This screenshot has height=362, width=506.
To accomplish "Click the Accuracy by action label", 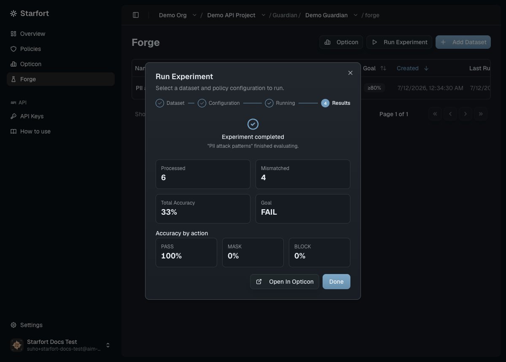I will click(x=182, y=233).
